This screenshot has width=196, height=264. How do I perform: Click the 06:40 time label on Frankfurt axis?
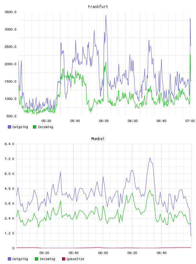point(161,121)
